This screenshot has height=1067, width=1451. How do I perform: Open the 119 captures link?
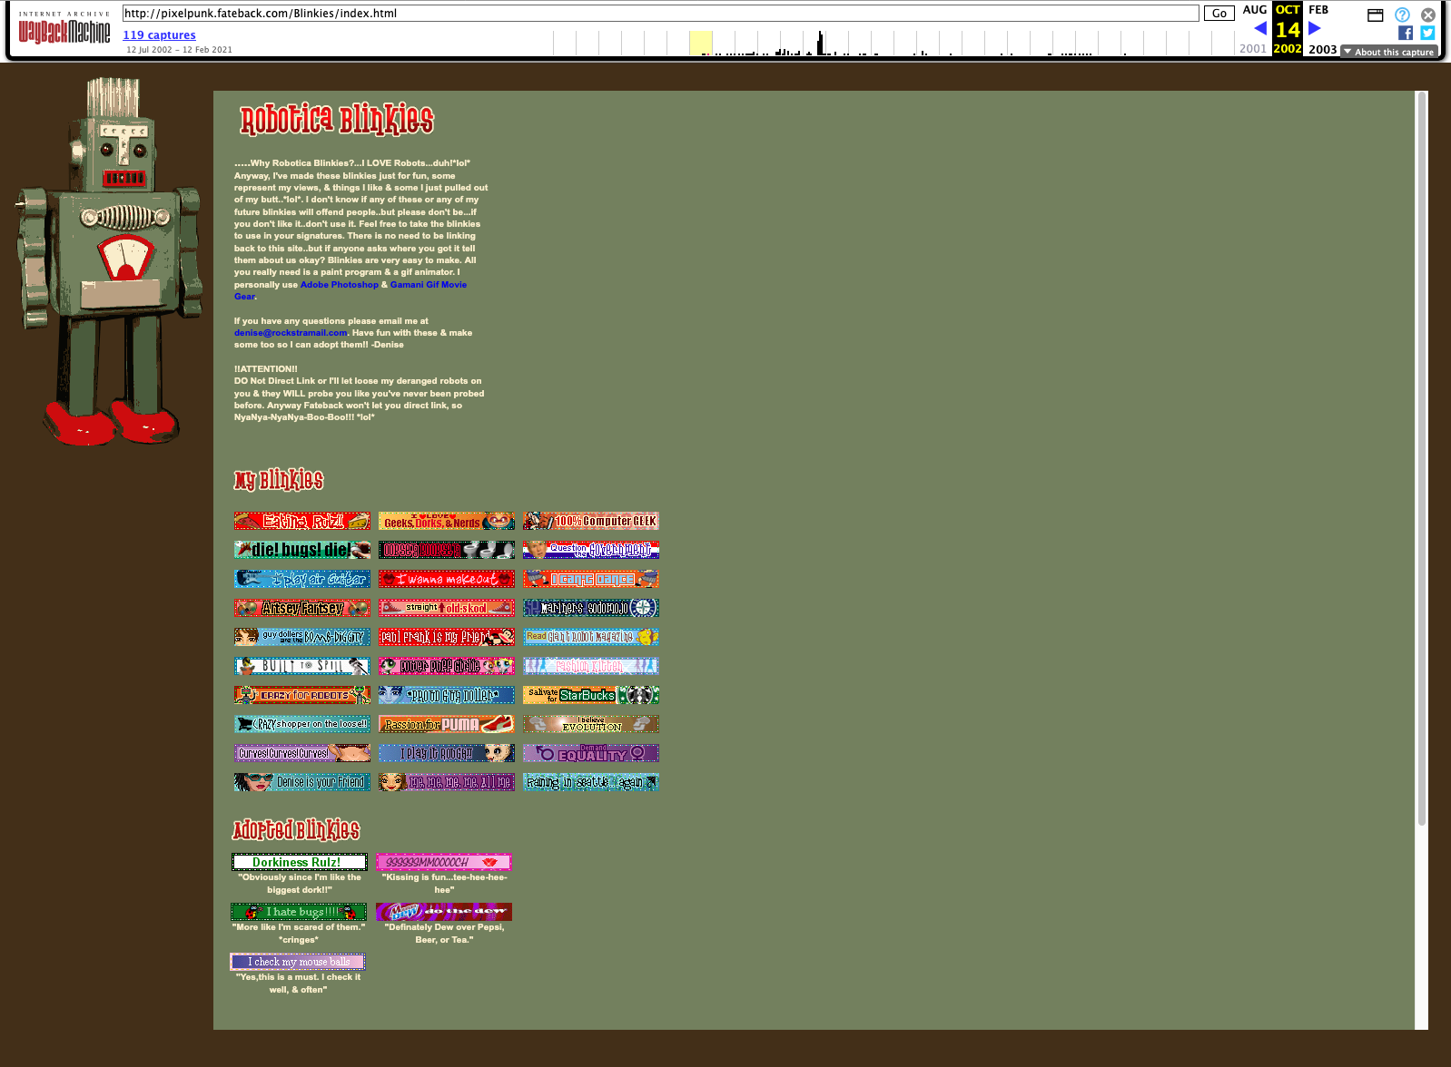(159, 35)
